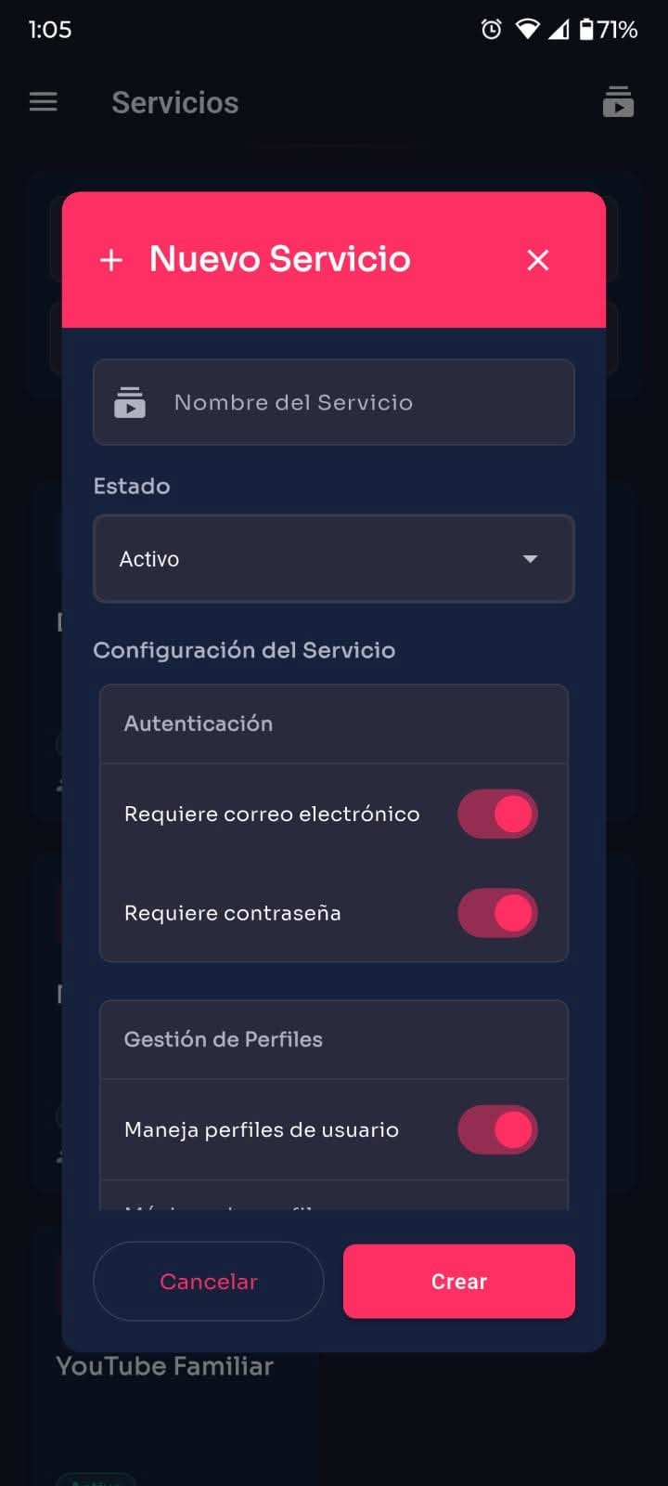Tap the Autenticación section header

(199, 723)
